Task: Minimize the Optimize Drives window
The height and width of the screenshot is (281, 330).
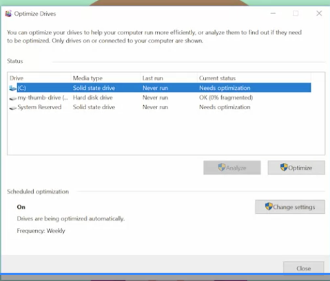Action: point(273,14)
